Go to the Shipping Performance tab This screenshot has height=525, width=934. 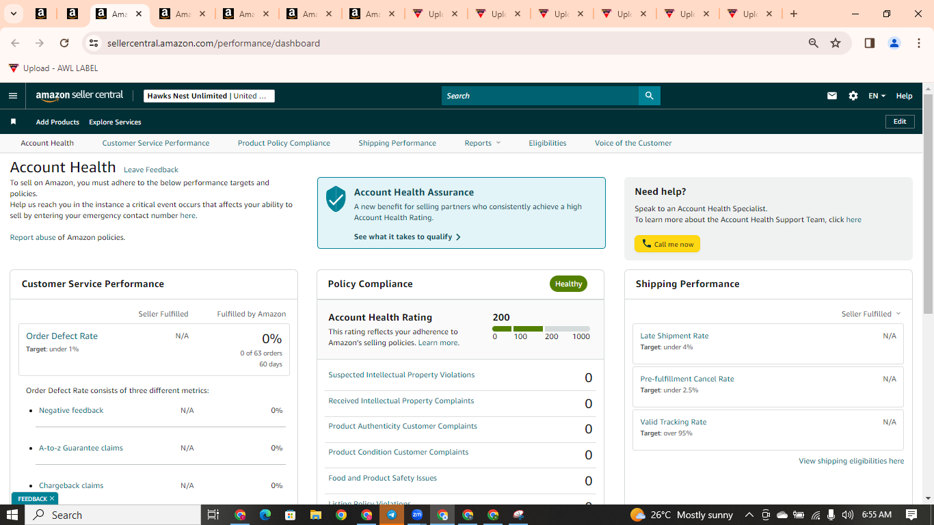(397, 143)
